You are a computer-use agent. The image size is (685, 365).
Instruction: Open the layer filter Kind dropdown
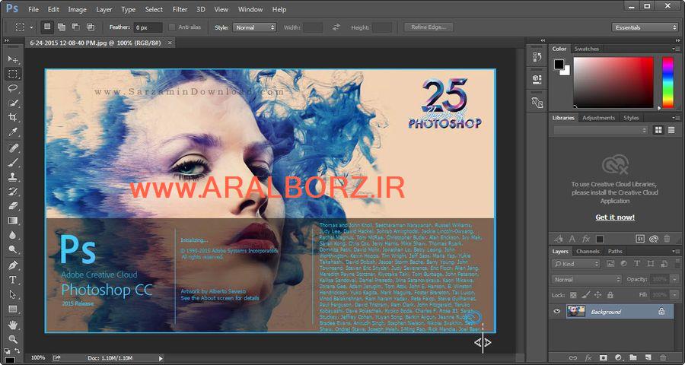click(576, 264)
